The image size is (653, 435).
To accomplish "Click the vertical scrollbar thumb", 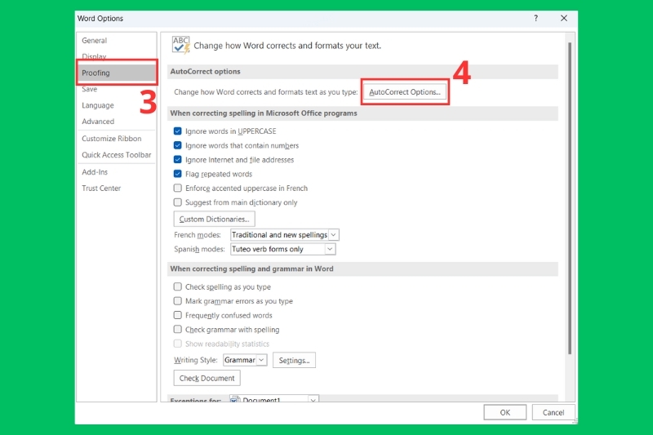I will click(x=570, y=198).
